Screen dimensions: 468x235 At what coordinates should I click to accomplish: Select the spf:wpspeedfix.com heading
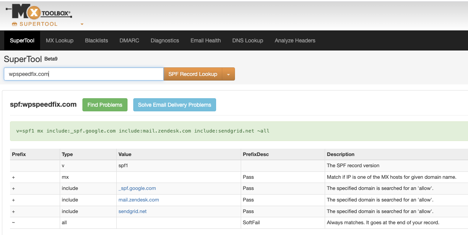click(x=43, y=104)
